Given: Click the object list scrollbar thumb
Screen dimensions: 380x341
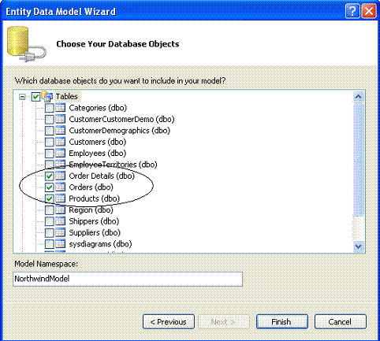Looking at the screenshot, I should point(359,159).
